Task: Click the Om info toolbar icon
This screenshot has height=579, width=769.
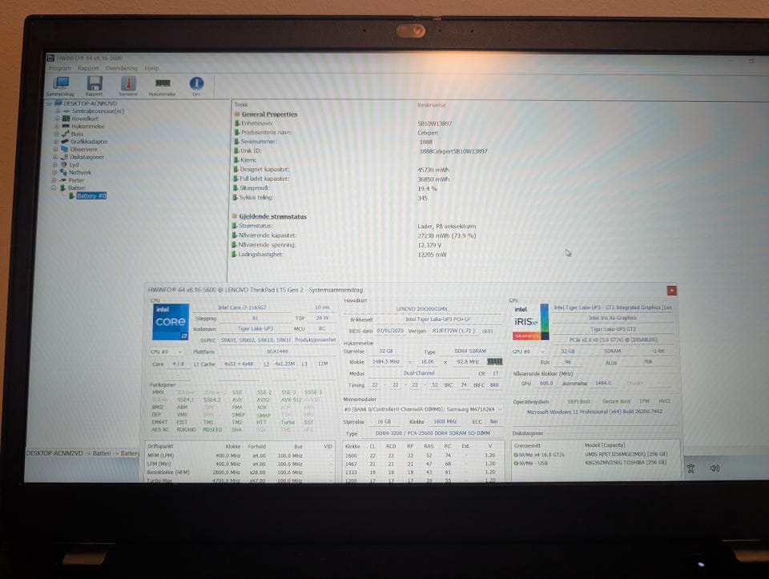Action: (196, 86)
